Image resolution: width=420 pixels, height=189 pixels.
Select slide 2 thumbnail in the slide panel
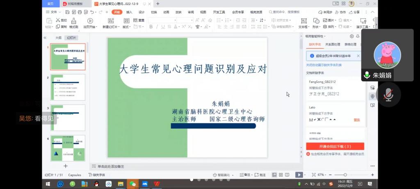tap(68, 87)
